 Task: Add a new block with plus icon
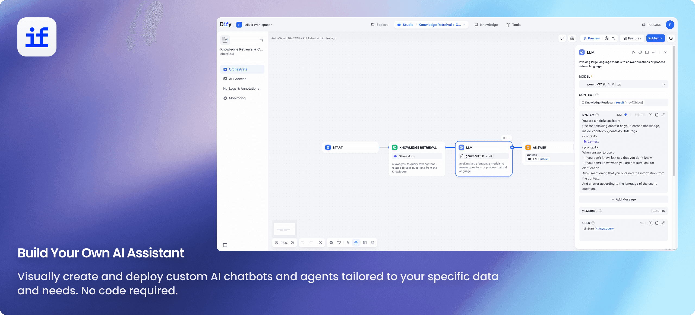tap(331, 243)
